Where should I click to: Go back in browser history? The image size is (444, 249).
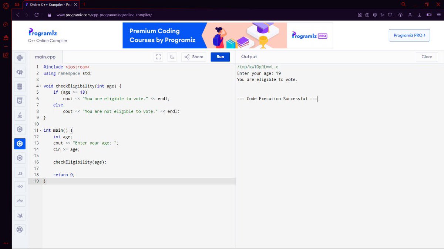pyautogui.click(x=17, y=15)
